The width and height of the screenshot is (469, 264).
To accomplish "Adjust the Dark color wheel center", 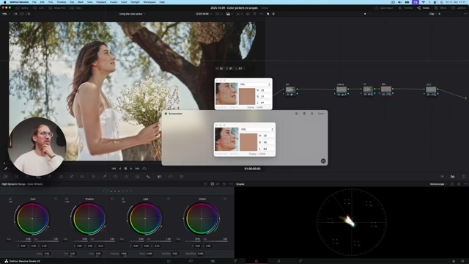I will [x=32, y=219].
